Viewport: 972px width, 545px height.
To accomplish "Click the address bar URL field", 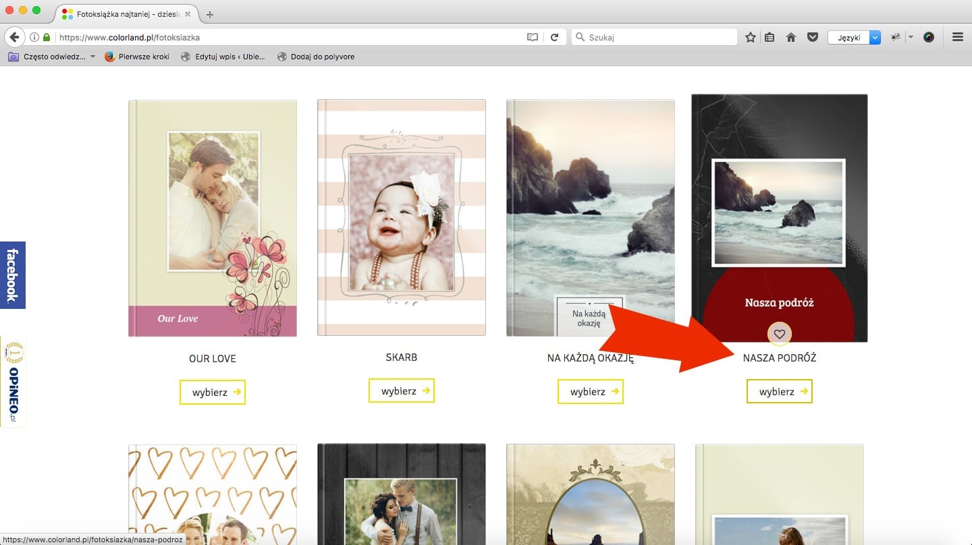I will [x=290, y=38].
